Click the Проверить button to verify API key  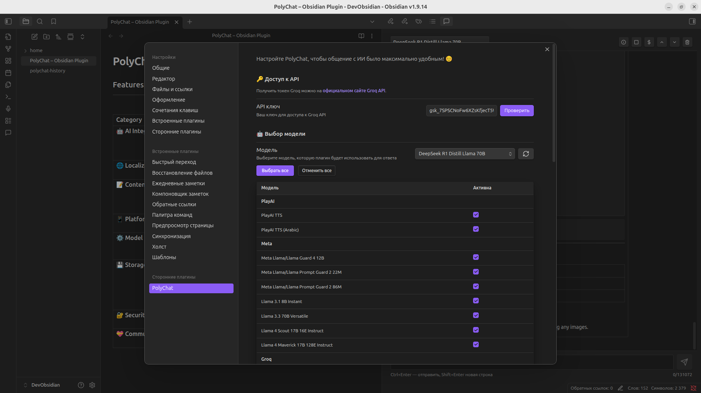point(517,110)
